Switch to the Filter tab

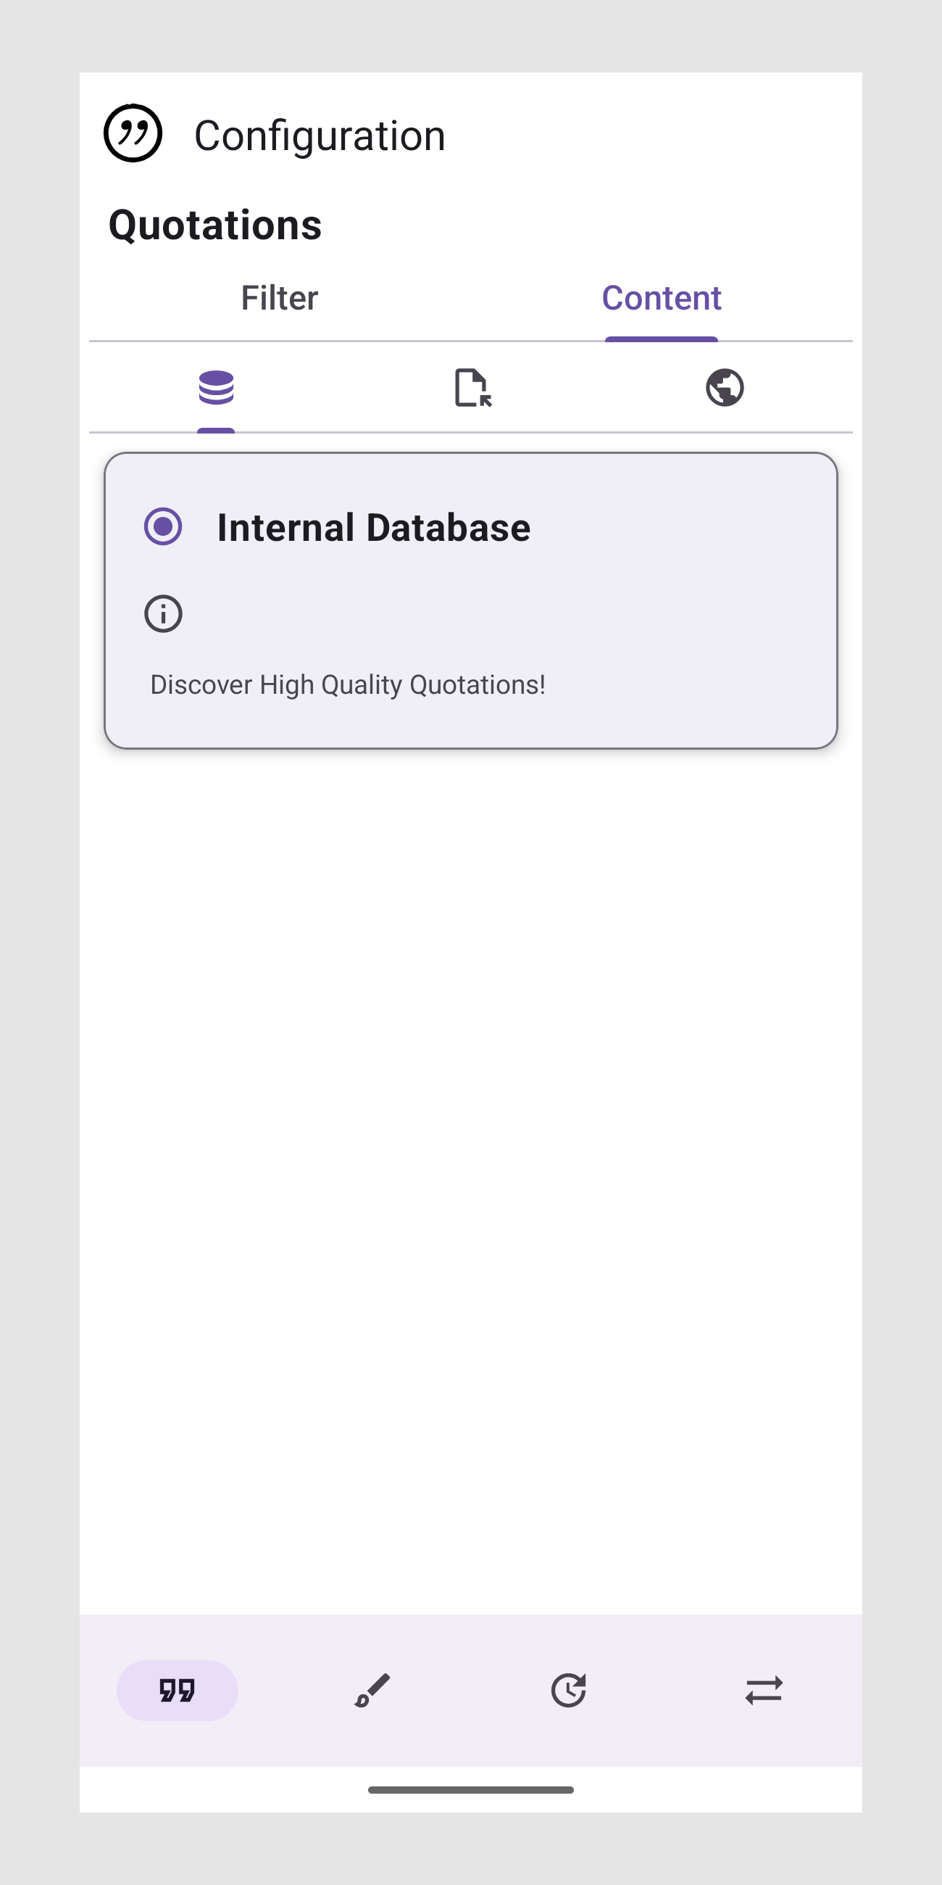click(x=280, y=299)
